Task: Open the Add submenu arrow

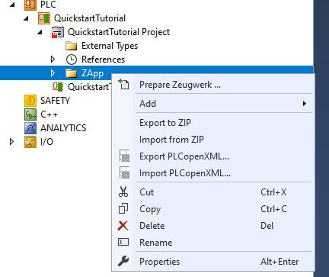Action: coord(305,104)
